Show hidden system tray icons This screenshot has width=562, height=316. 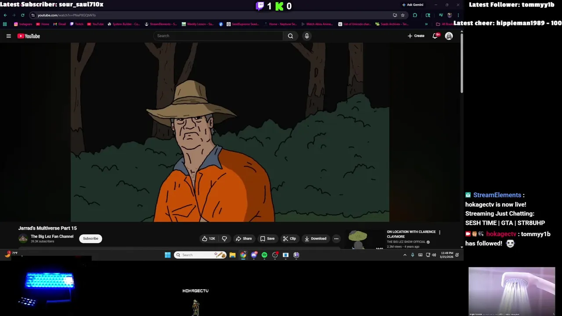tap(405, 255)
